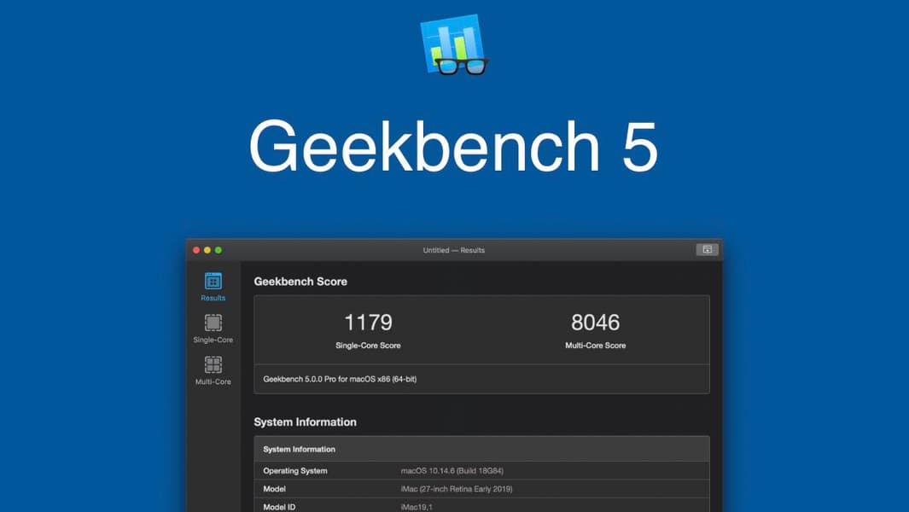Select macOS 10.14.6 (Build 18G84) value

[x=452, y=471]
